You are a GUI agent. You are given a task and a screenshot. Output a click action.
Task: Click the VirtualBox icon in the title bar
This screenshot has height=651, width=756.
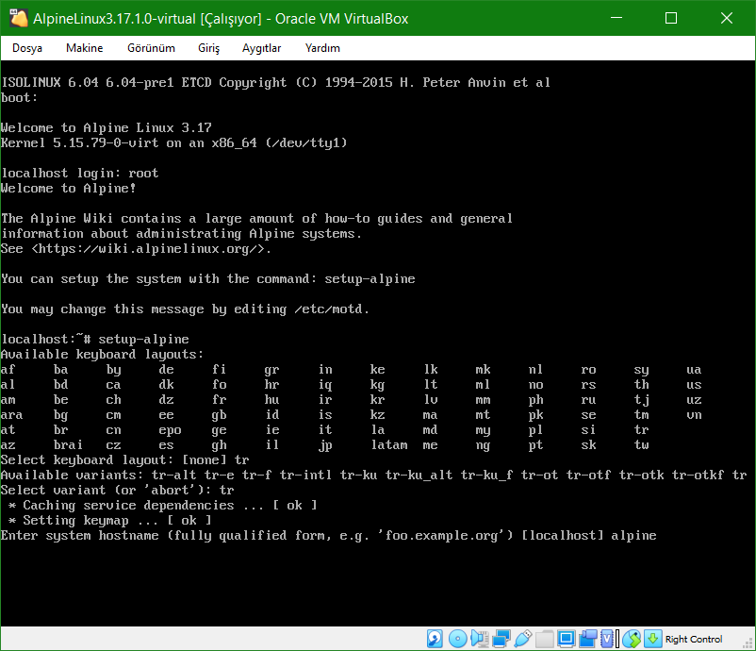pos(19,18)
